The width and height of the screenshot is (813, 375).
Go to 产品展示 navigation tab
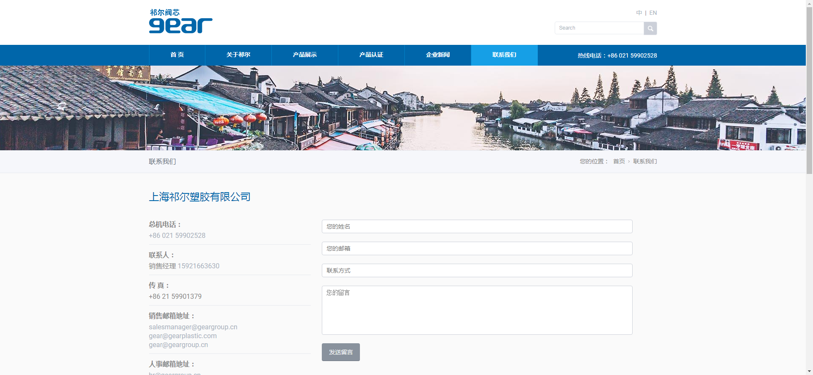coord(304,55)
